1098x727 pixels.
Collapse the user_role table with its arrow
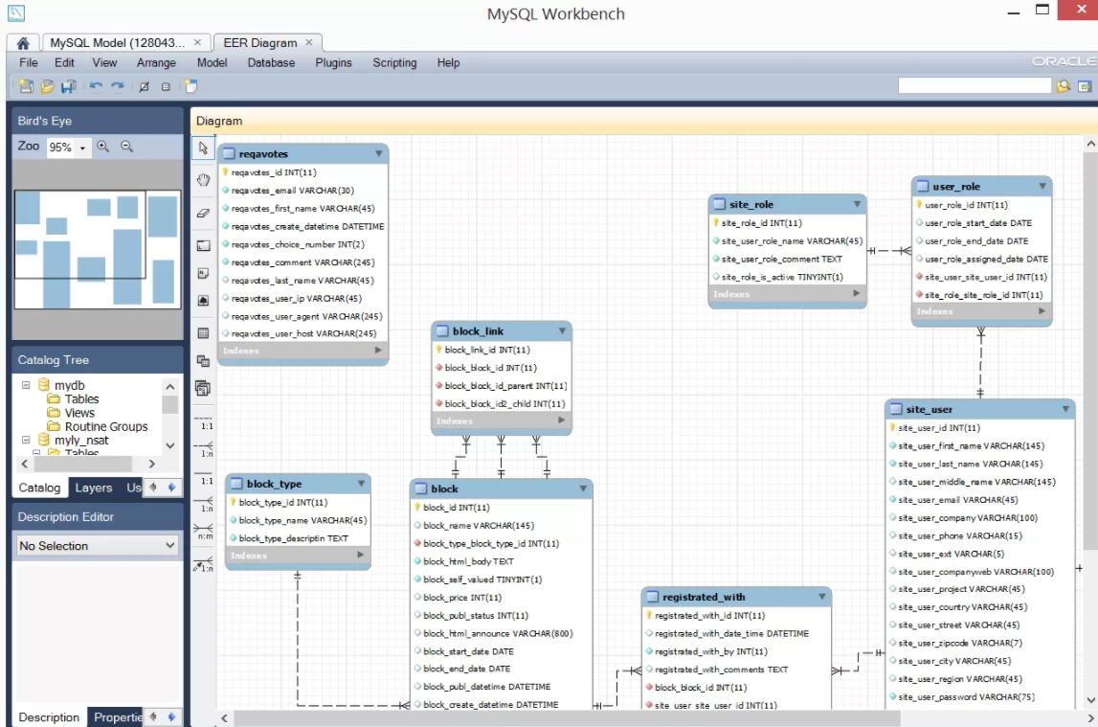(1042, 186)
